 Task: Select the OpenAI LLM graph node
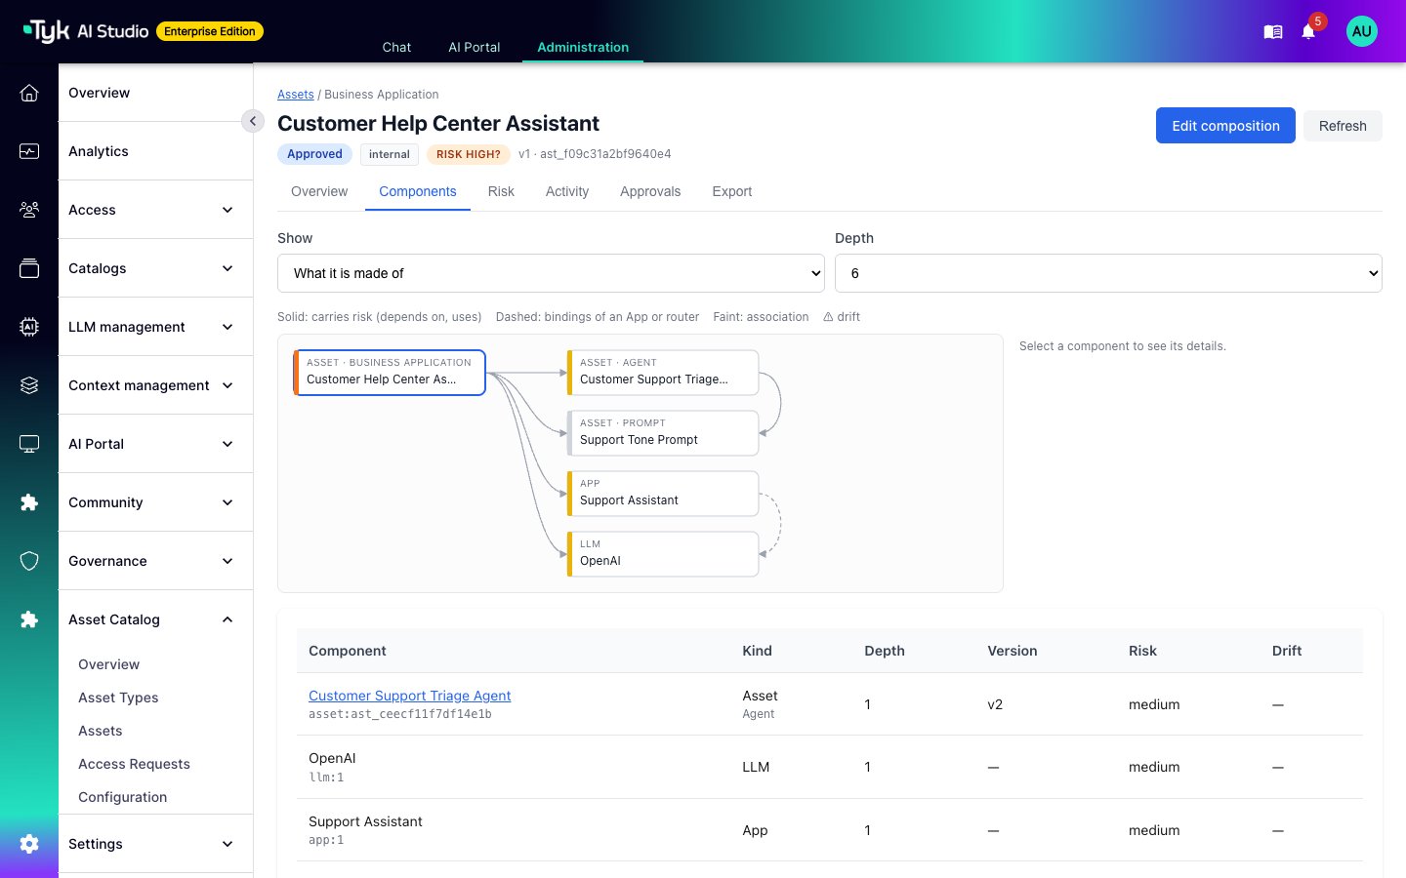point(663,554)
